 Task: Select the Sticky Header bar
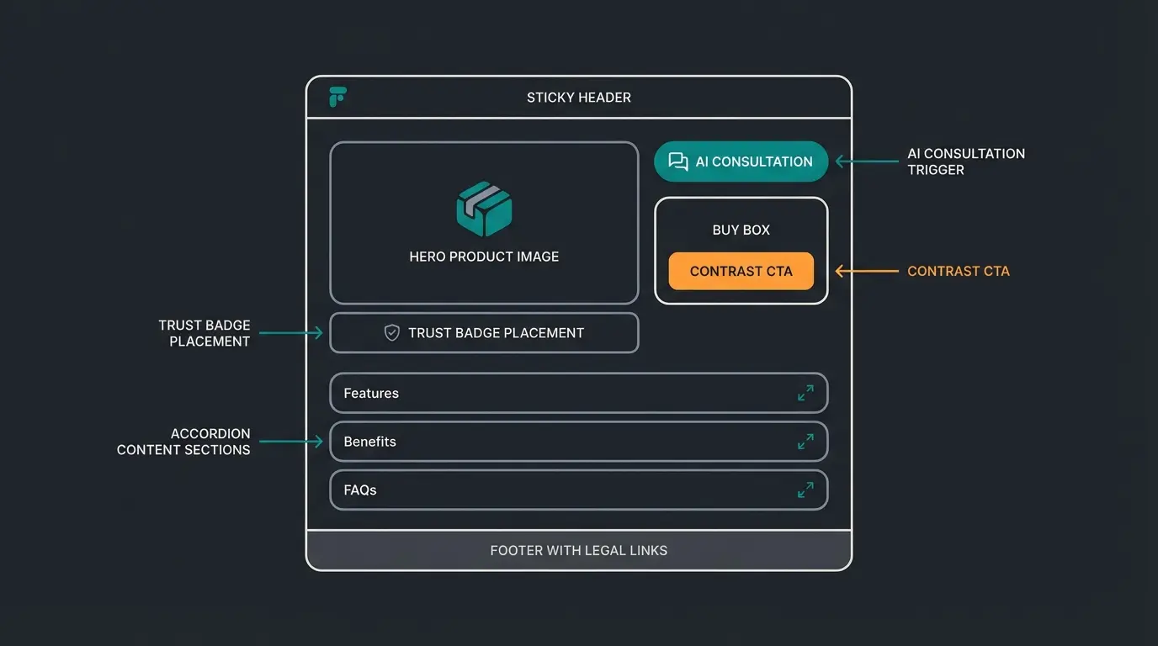click(x=579, y=97)
